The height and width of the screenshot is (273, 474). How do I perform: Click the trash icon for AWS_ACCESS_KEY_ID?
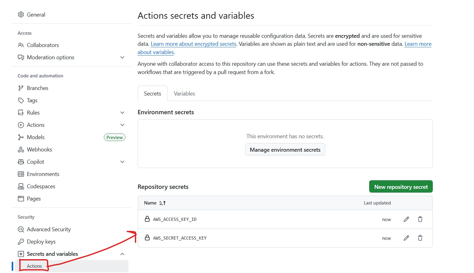420,219
